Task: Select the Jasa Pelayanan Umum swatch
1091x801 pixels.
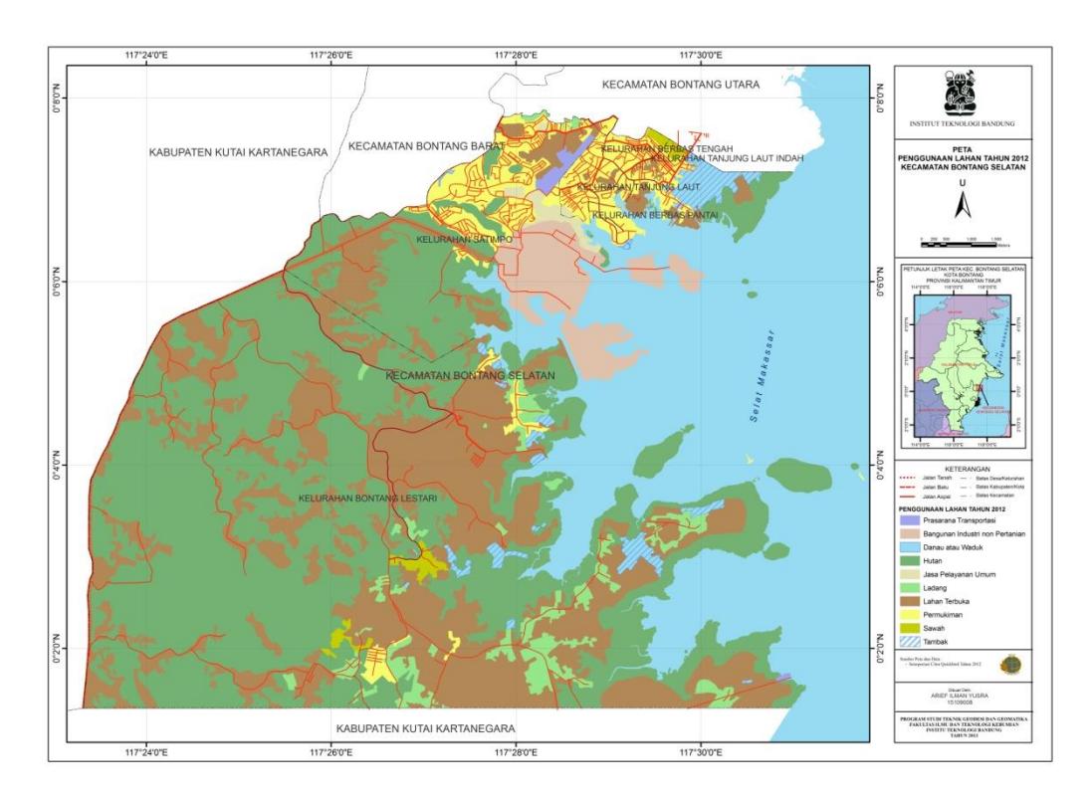Action: (909, 574)
